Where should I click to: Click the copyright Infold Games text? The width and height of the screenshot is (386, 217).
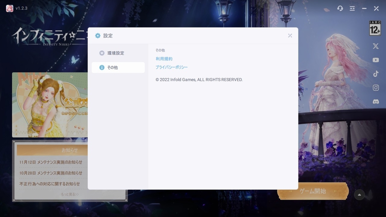(199, 80)
